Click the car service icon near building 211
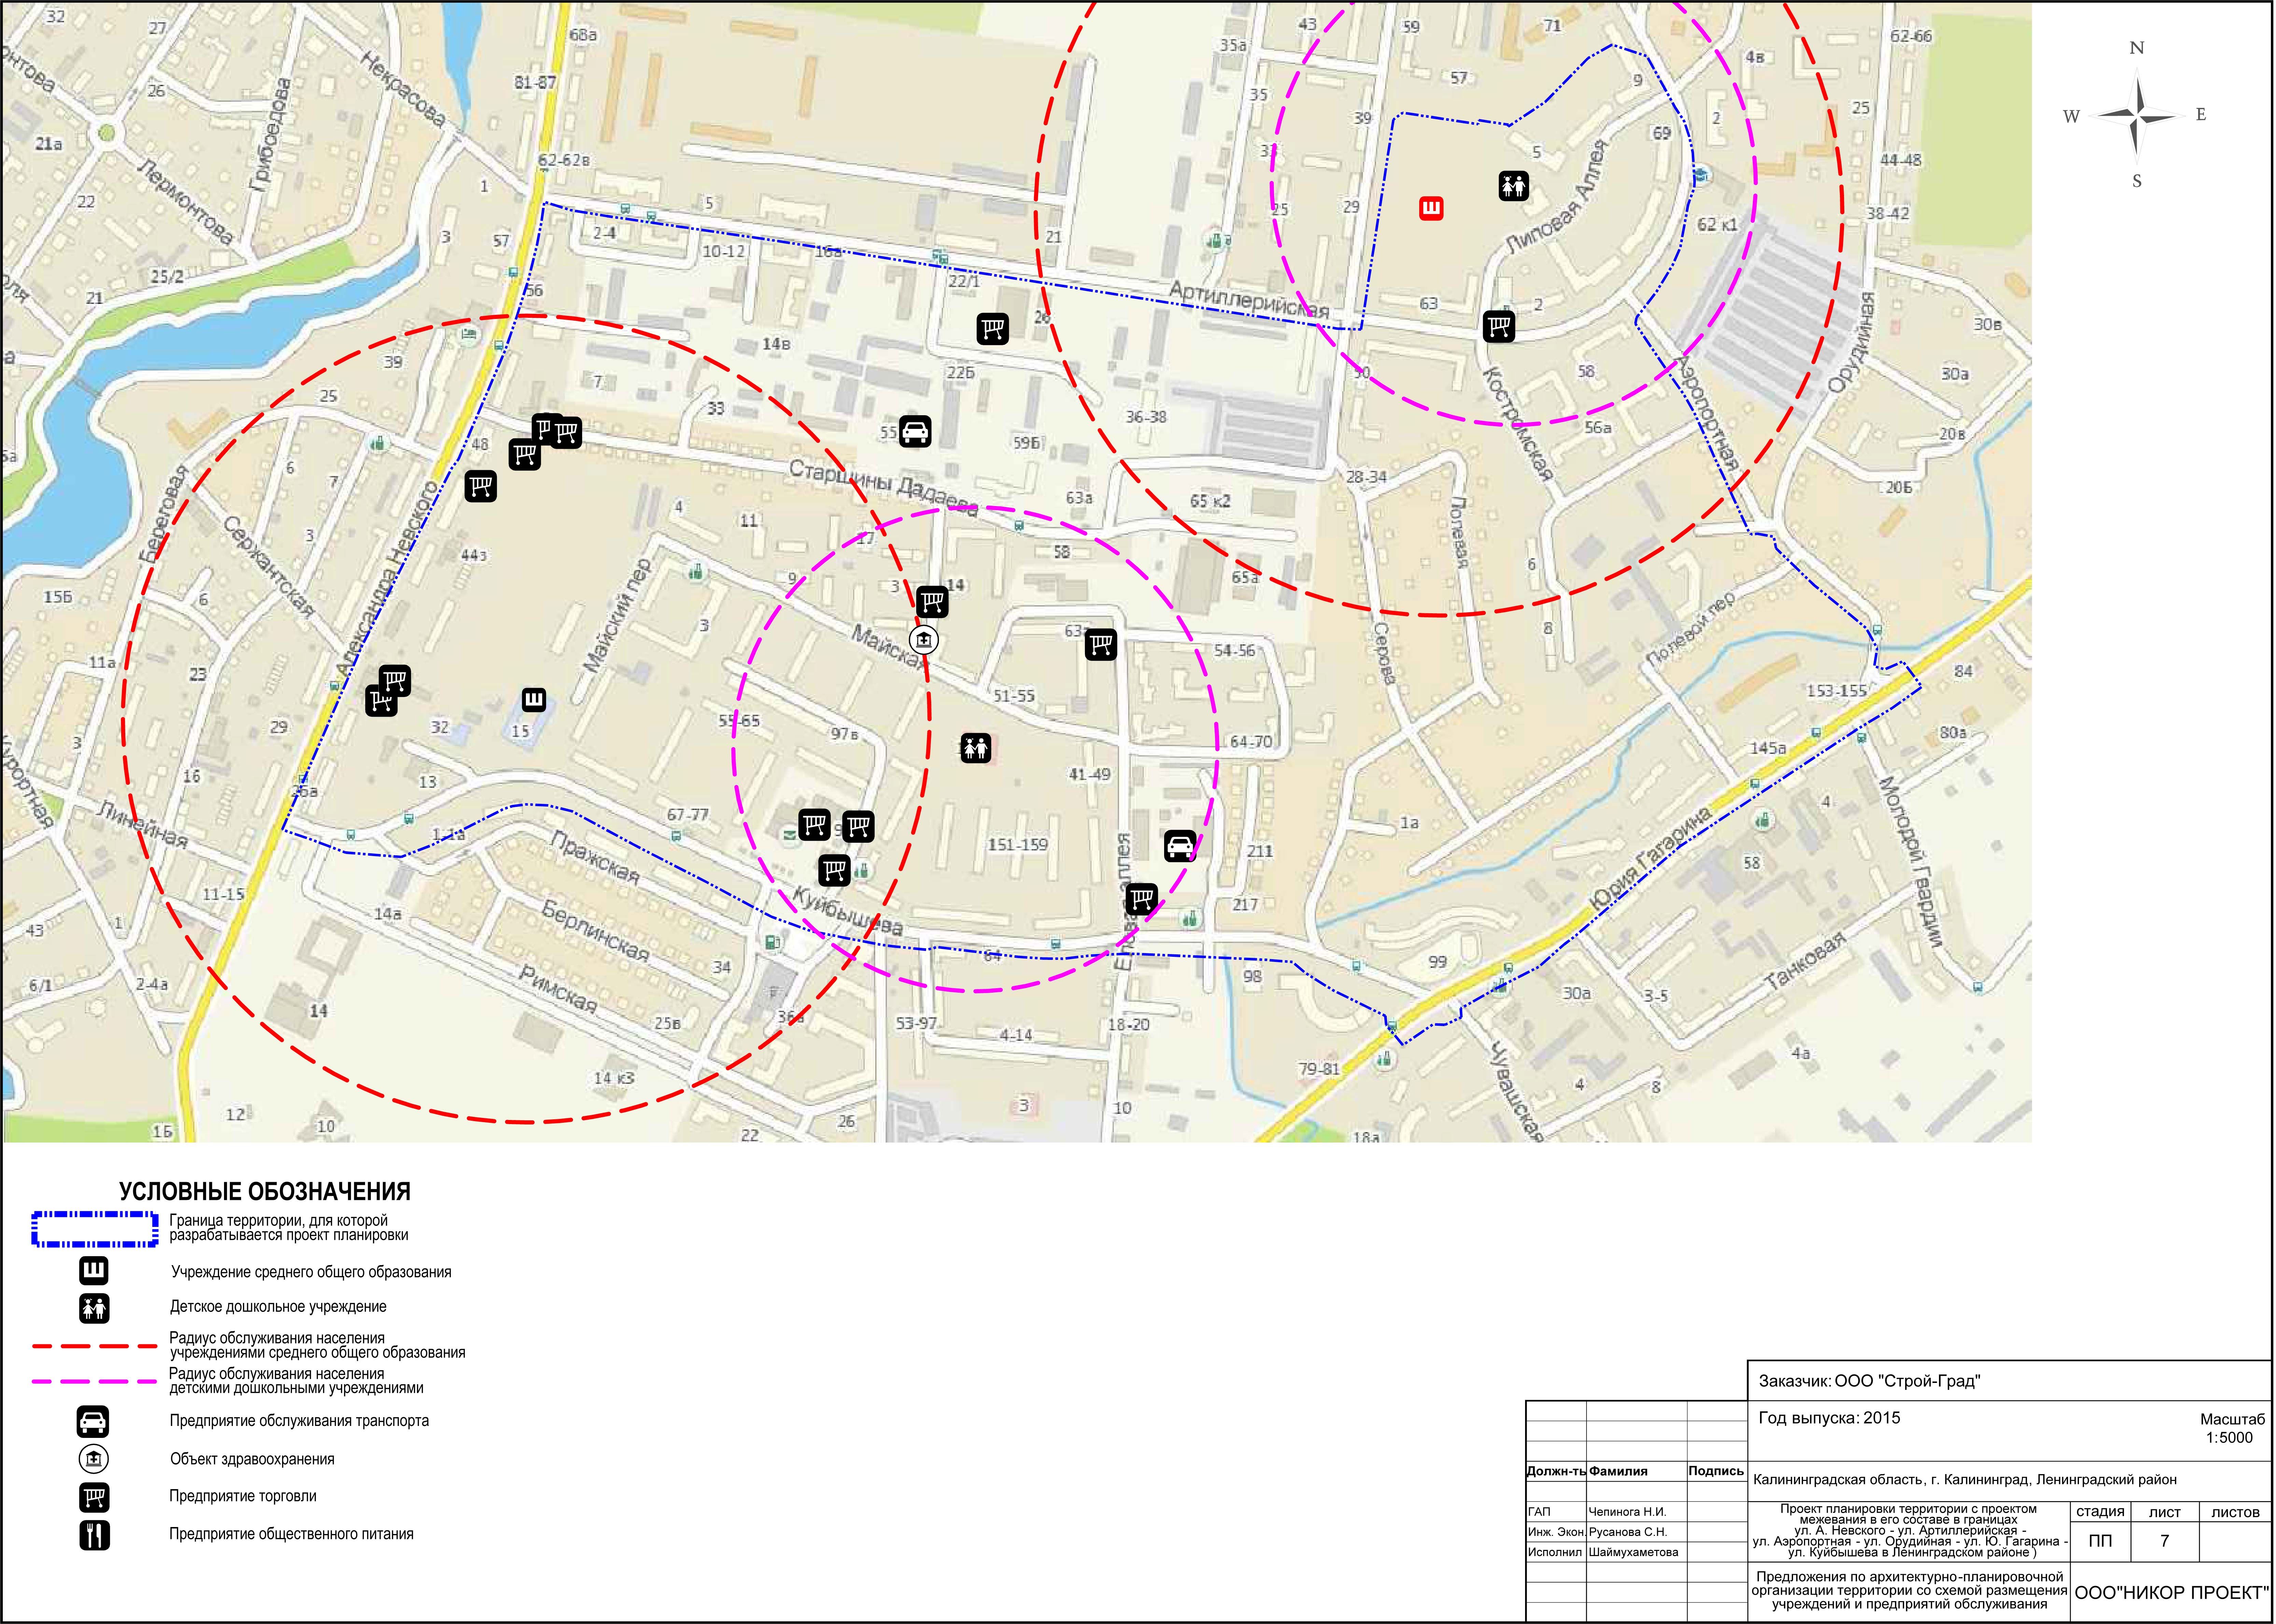The width and height of the screenshot is (2276, 1624). pyautogui.click(x=1180, y=846)
